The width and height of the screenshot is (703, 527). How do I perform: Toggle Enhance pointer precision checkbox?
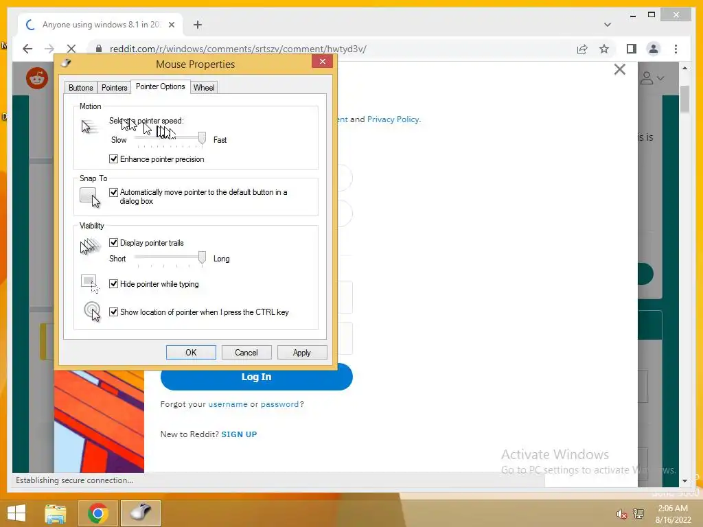click(x=114, y=159)
